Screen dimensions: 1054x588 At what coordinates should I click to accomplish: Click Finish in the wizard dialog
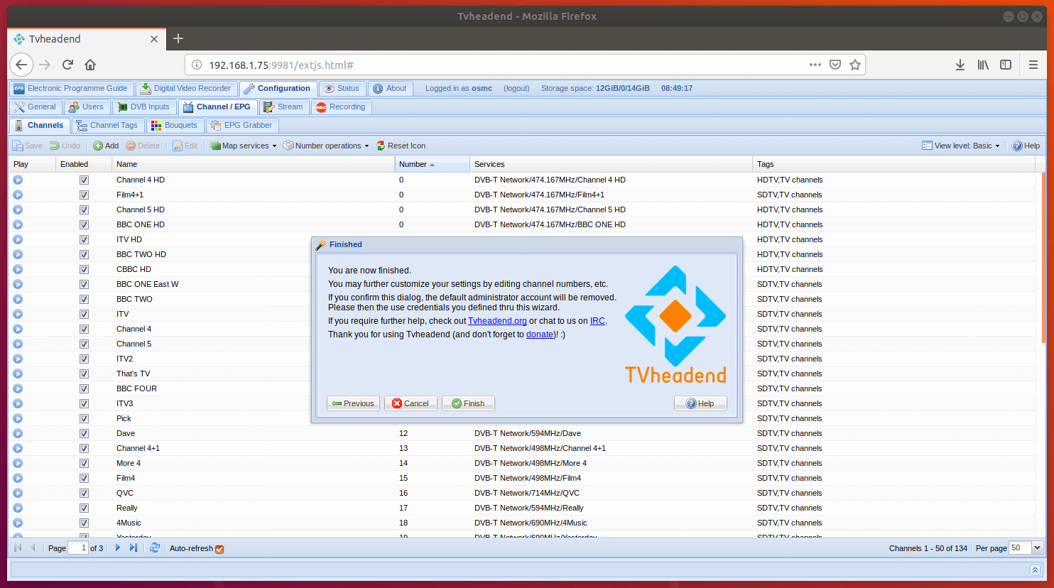click(468, 403)
